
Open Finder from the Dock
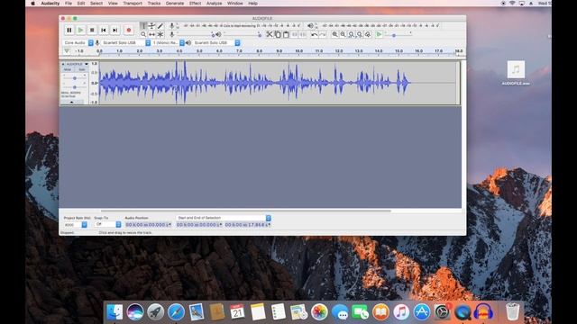(114, 312)
